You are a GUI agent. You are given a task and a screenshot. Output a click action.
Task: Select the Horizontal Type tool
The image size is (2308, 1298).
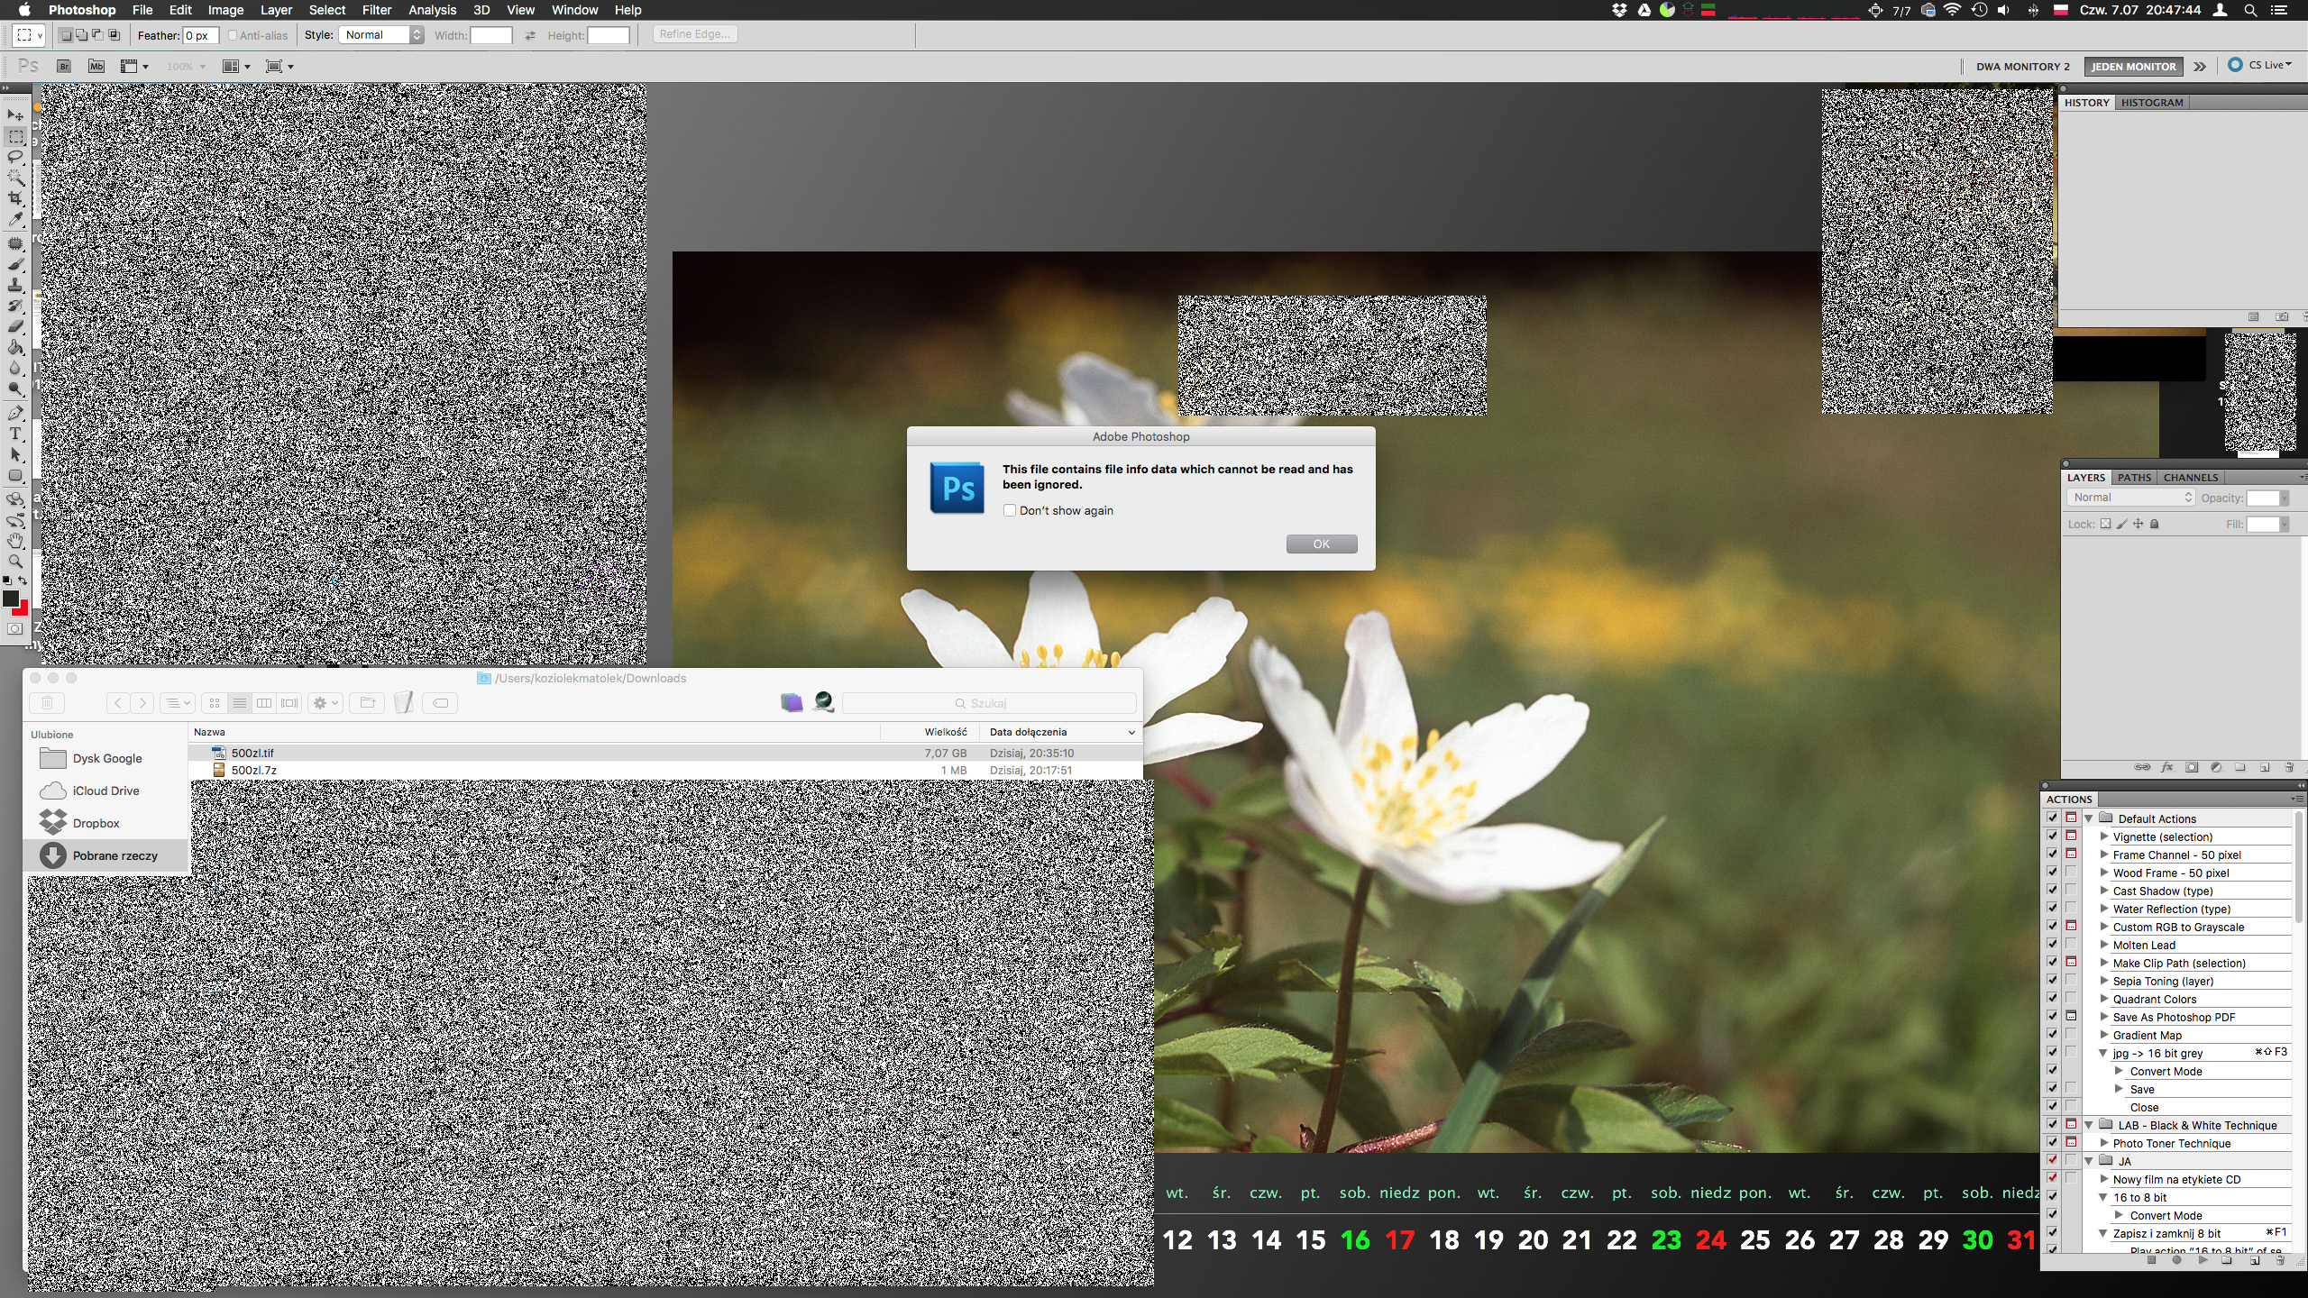click(15, 434)
